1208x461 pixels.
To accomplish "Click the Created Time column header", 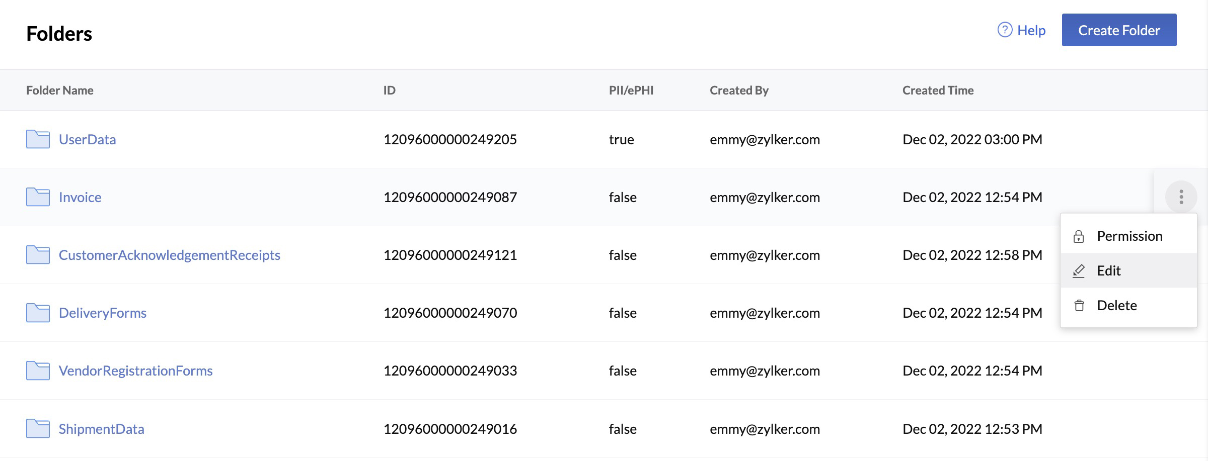I will point(938,90).
